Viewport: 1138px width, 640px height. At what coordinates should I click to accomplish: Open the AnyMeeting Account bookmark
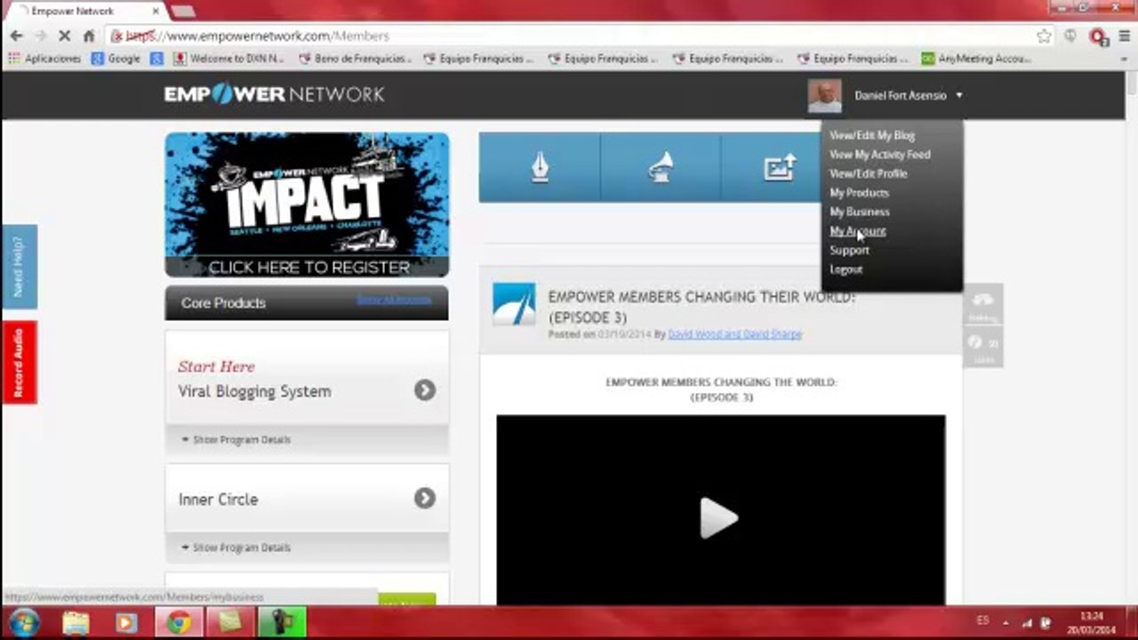[x=976, y=59]
